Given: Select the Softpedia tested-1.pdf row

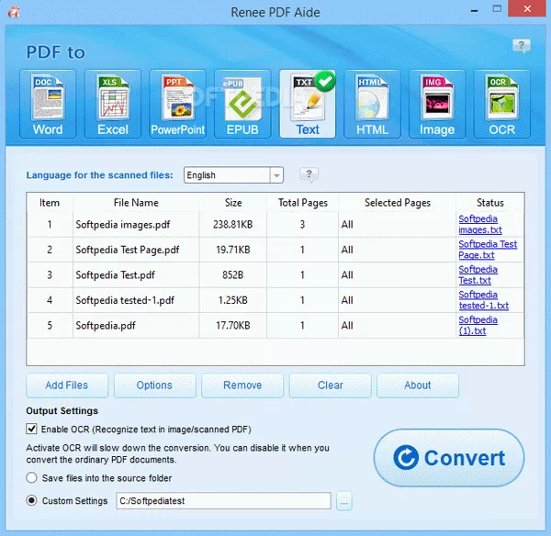Looking at the screenshot, I should coord(275,300).
